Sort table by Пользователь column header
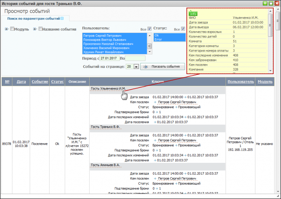This screenshot has height=199, width=281. coord(240,82)
